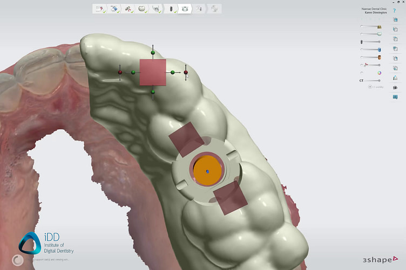Viewport: 406px width, 270px height.
Task: Select the tooth crown workflow step
Action: click(142, 9)
